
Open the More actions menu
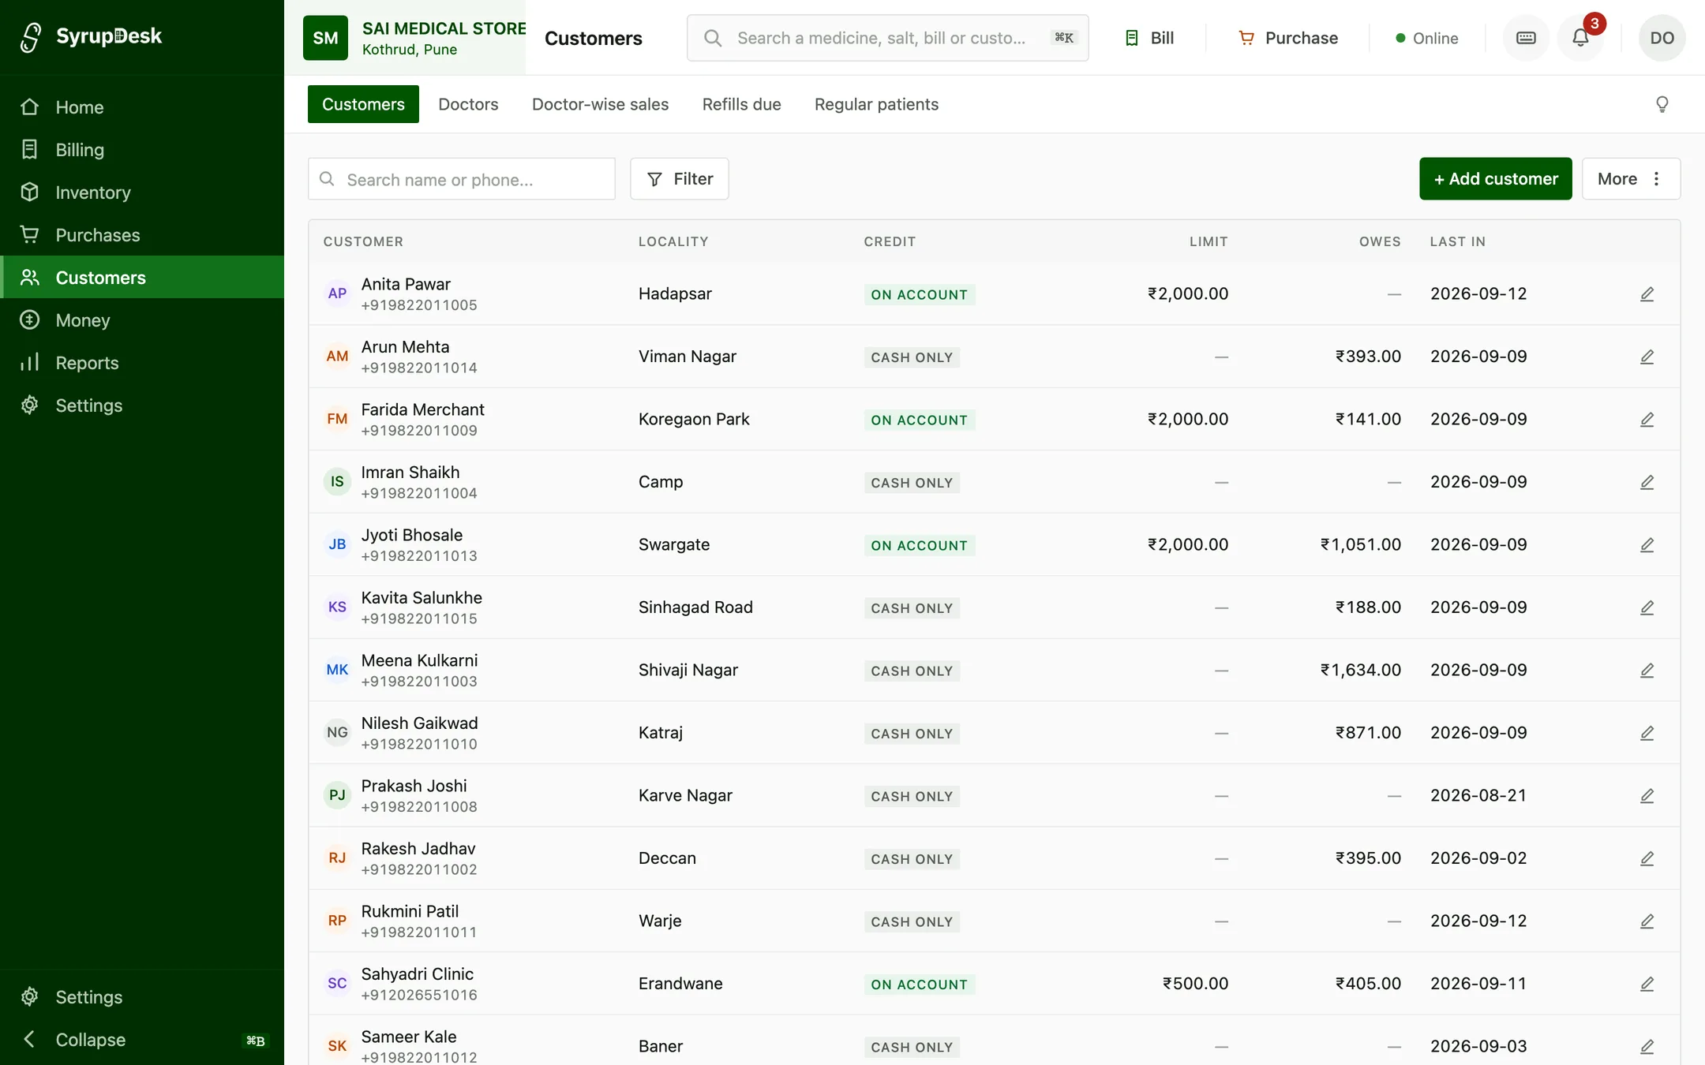[x=1631, y=179]
